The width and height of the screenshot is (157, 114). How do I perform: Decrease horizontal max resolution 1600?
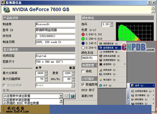(46, 74)
